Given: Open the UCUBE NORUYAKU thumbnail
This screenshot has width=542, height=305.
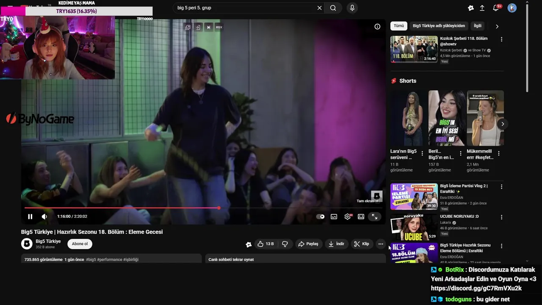Looking at the screenshot, I should coord(414,227).
